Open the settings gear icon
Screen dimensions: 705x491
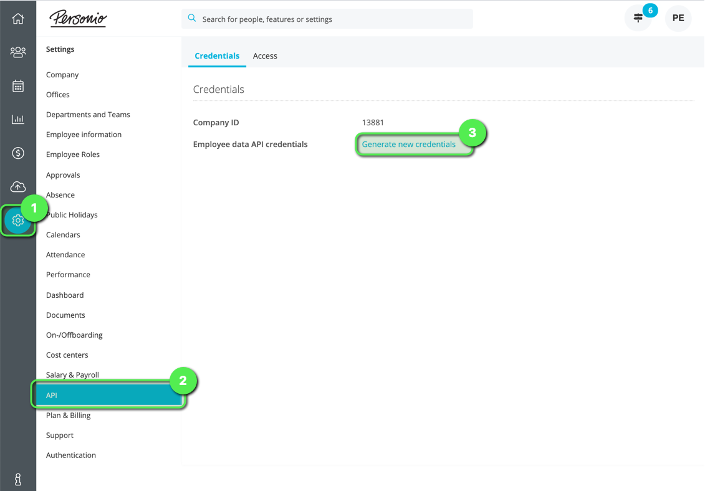(18, 221)
